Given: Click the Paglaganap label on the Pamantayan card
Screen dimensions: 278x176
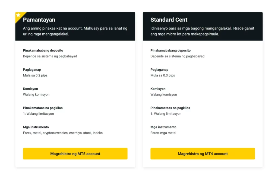Looking at the screenshot, I should coord(32,69).
